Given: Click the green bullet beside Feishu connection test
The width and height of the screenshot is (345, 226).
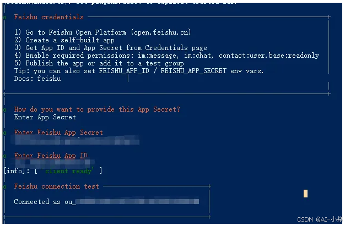Looking at the screenshot, I should click(4, 187).
